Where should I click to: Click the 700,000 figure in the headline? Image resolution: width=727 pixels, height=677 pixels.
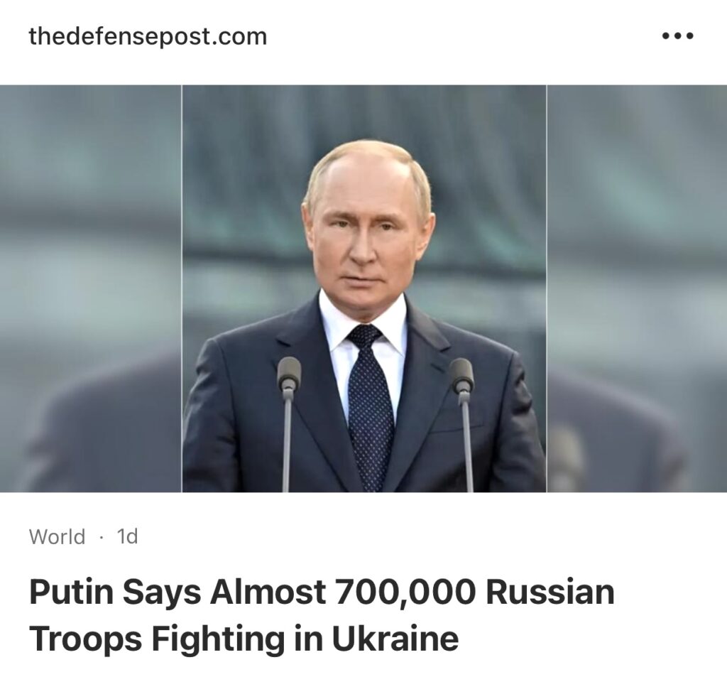pyautogui.click(x=405, y=592)
